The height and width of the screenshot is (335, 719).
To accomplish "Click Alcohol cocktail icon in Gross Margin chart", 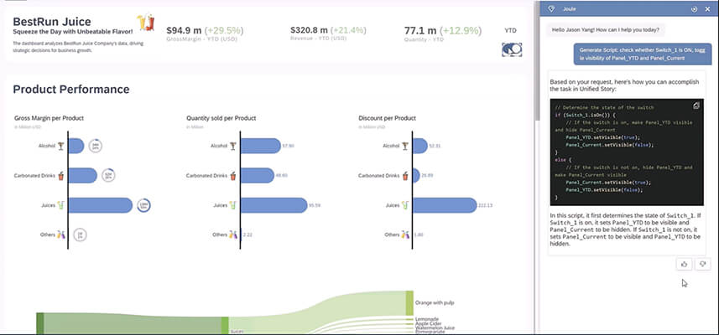I will coord(61,146).
